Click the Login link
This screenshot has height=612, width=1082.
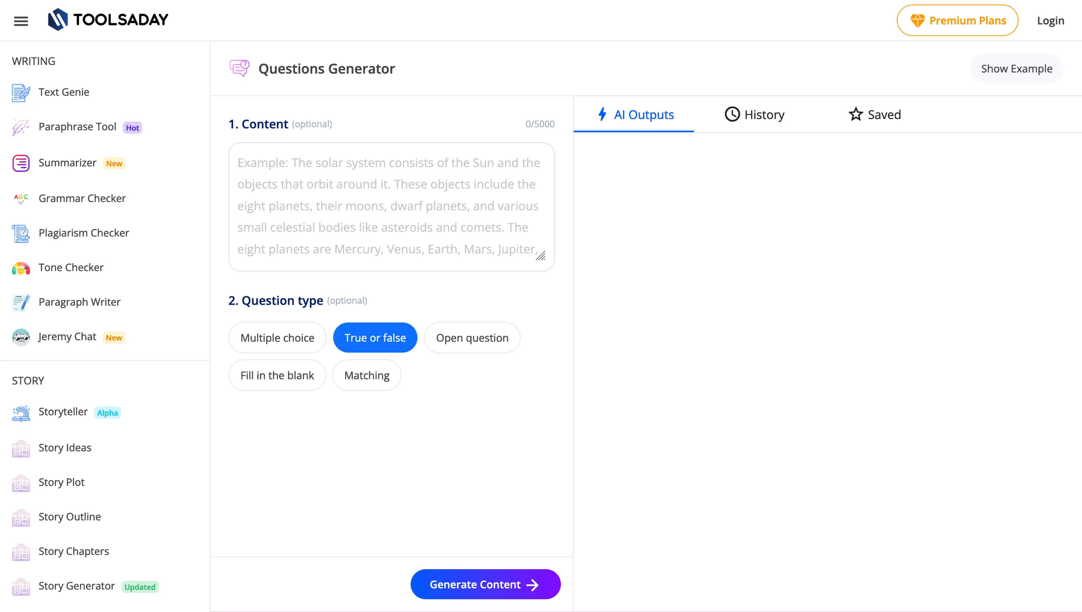(x=1050, y=21)
